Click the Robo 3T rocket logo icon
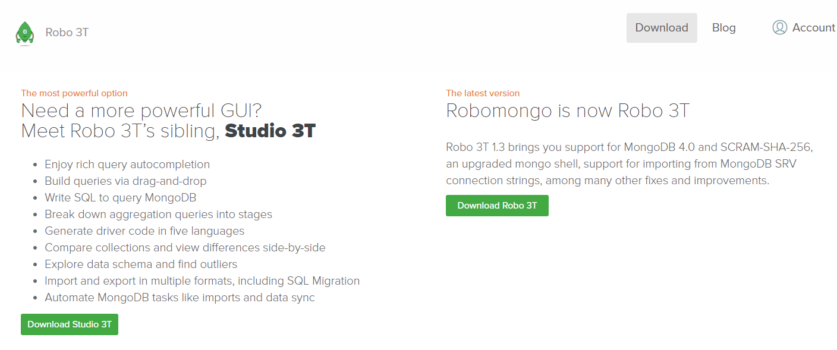Image resolution: width=837 pixels, height=350 pixels. click(25, 33)
